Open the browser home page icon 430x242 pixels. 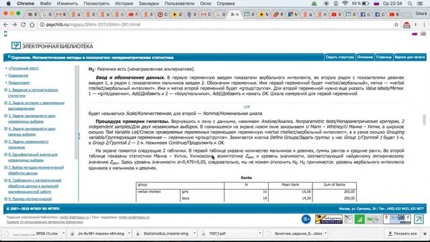(32, 25)
